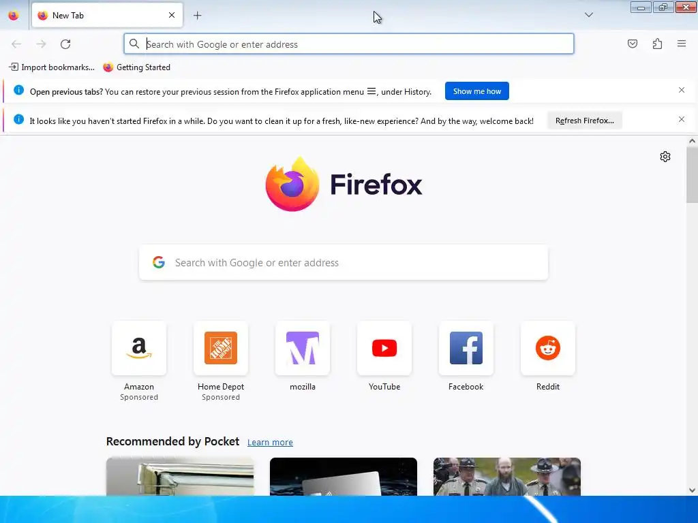
Task: Open the Firefox View pinned icon
Action: tap(14, 15)
